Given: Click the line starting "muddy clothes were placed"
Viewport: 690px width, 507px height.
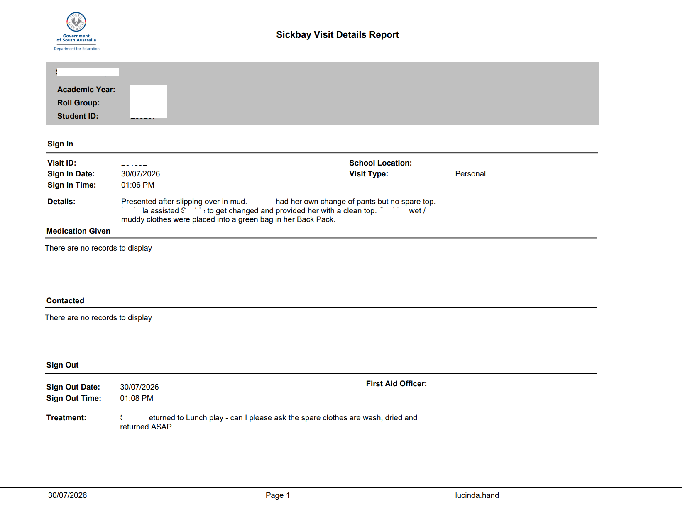Looking at the screenshot, I should click(x=228, y=219).
